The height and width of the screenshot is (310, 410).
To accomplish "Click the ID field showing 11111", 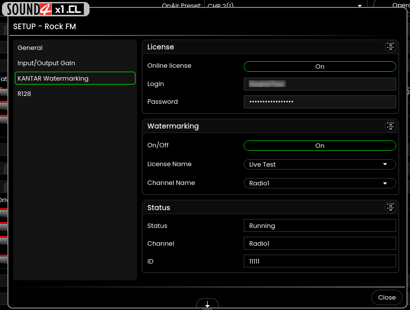I will 320,261.
